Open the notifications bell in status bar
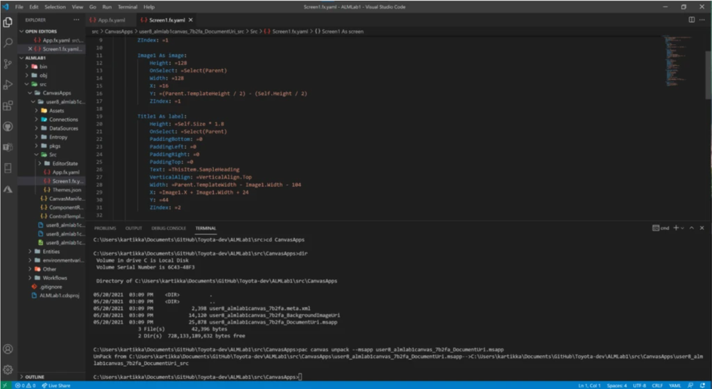The height and width of the screenshot is (389, 712). coord(703,385)
